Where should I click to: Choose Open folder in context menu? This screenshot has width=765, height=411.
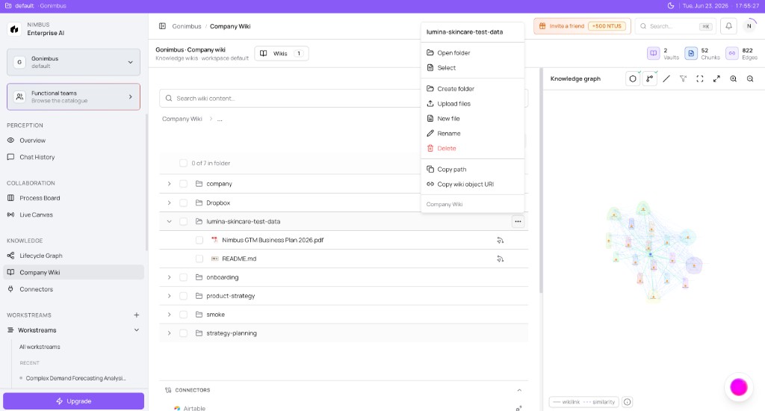pyautogui.click(x=472, y=53)
